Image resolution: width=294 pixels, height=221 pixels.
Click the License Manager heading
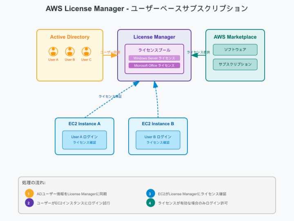[154, 37]
